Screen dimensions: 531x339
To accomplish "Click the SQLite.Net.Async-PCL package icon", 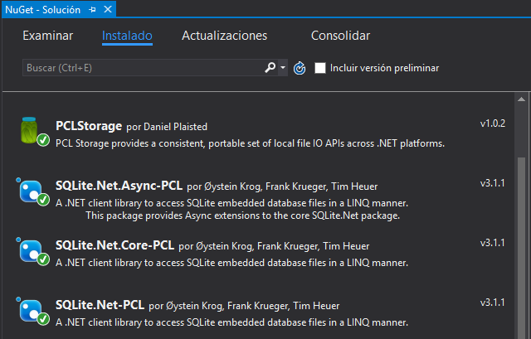I will [x=32, y=191].
